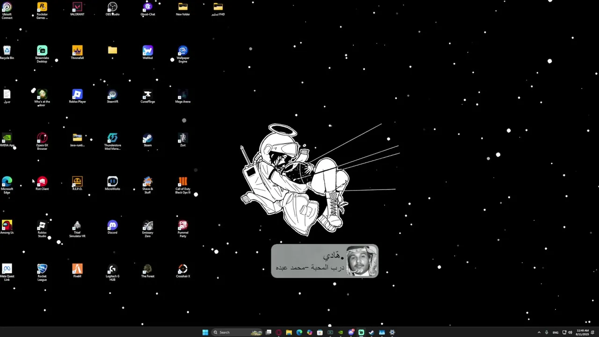Open the clock and date flyout
Viewport: 599px width, 337px height.
(583, 332)
